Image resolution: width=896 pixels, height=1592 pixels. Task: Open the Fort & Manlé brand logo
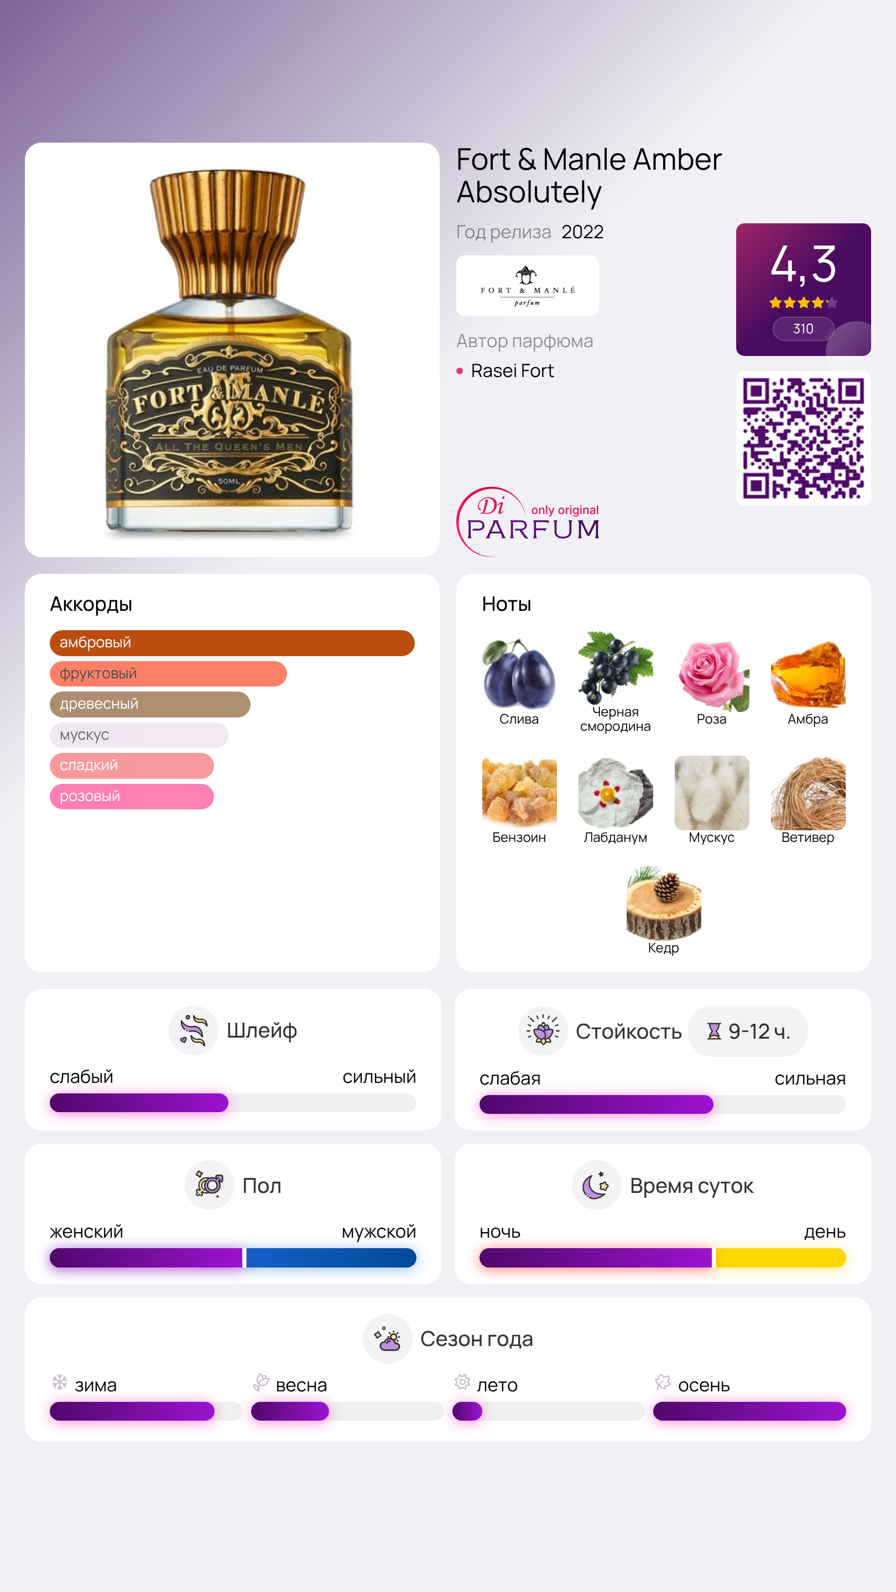pyautogui.click(x=528, y=286)
